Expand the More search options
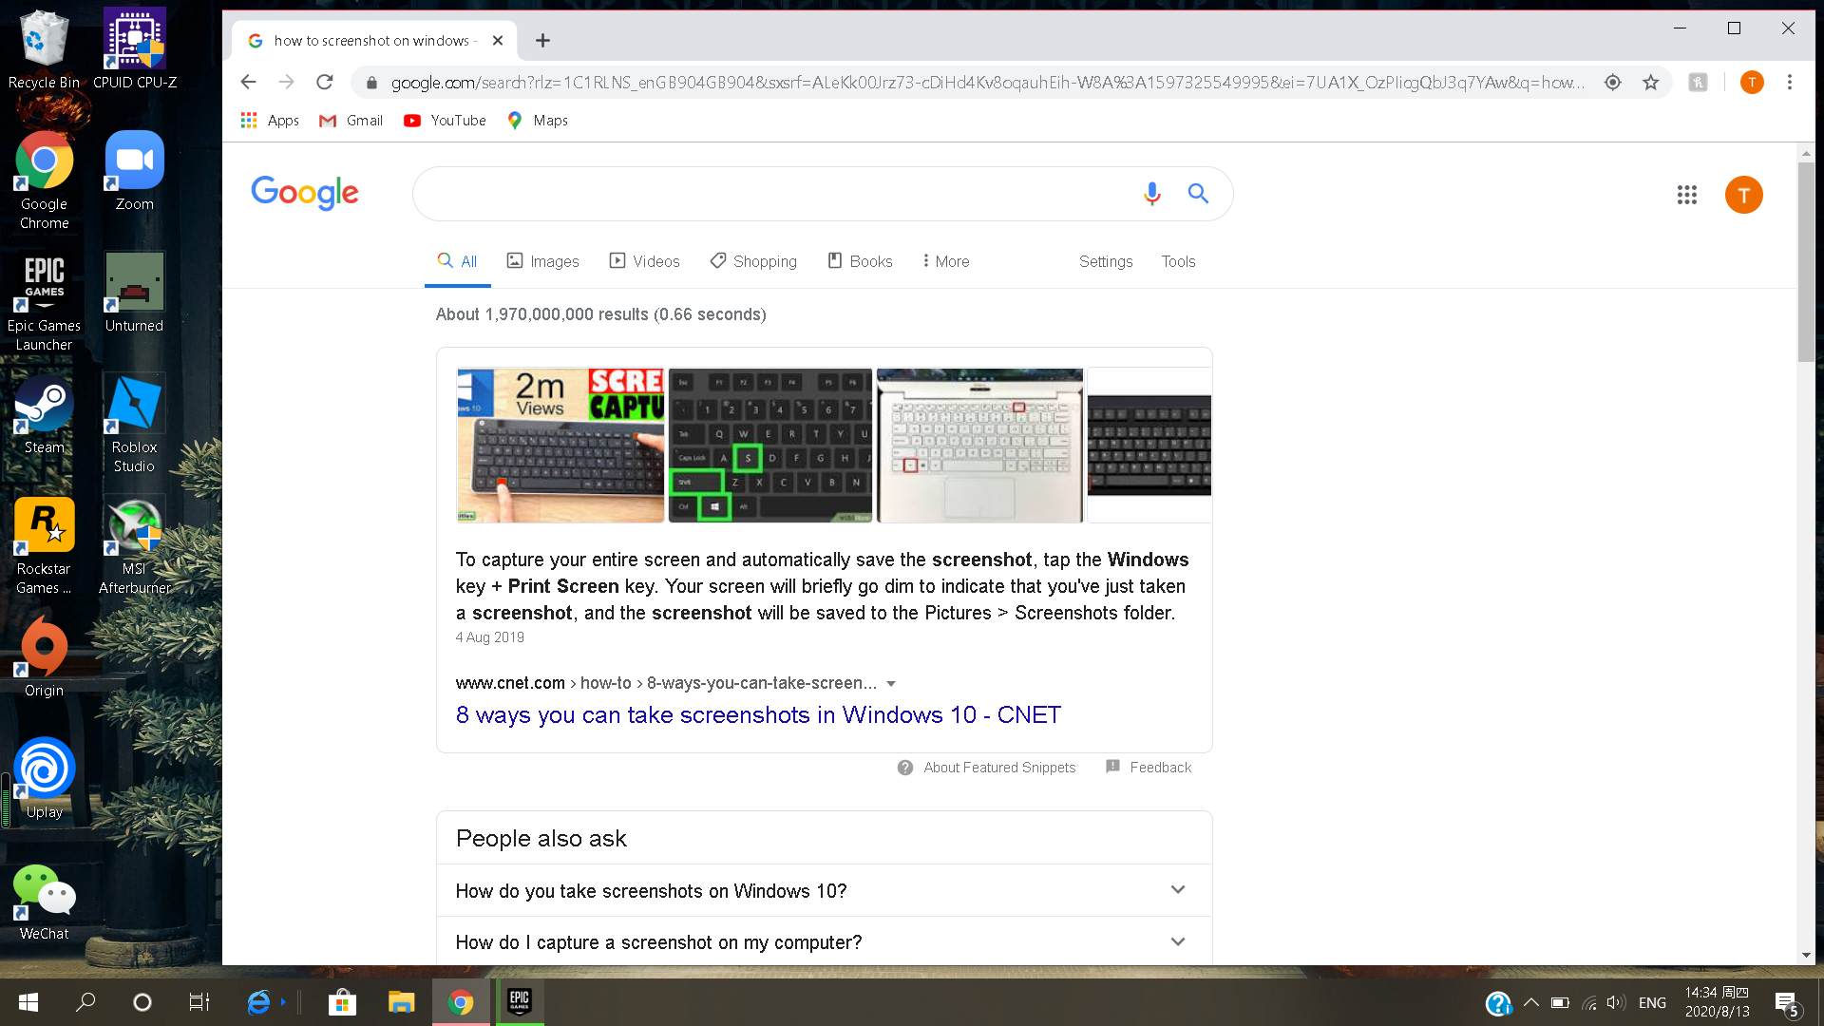This screenshot has height=1026, width=1824. (945, 261)
